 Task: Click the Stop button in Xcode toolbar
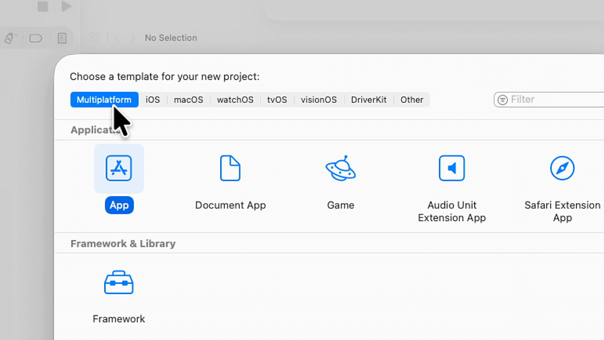[43, 7]
